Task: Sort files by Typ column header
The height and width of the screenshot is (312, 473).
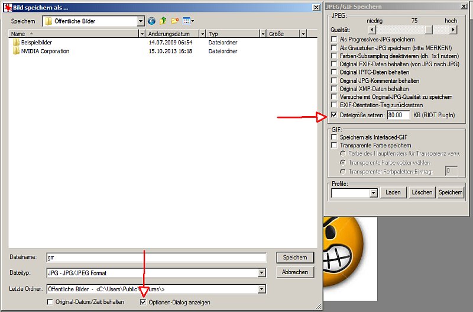Action: click(234, 34)
